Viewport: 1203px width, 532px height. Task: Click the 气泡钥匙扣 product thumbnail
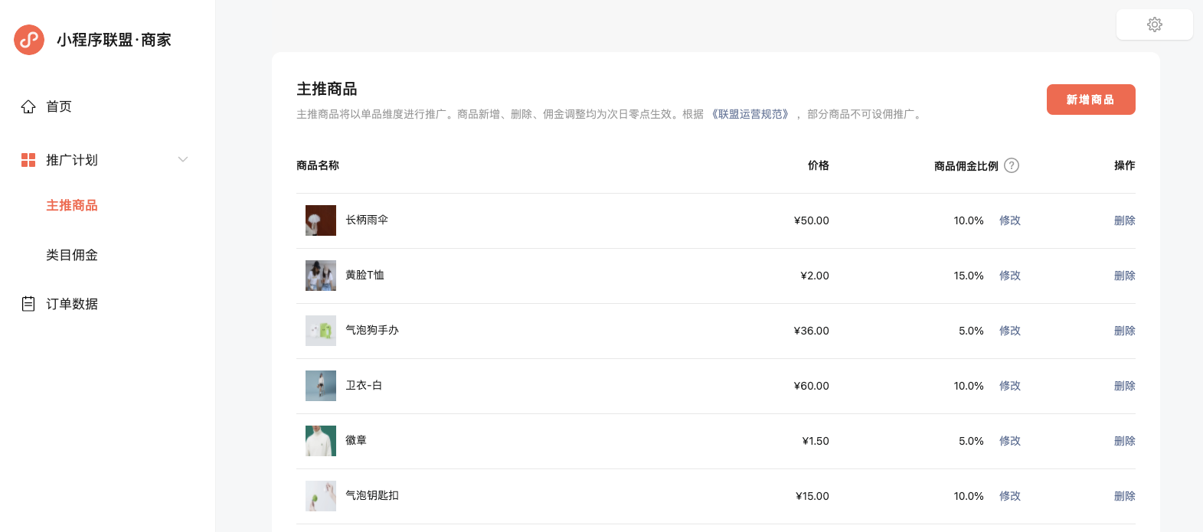coord(321,496)
